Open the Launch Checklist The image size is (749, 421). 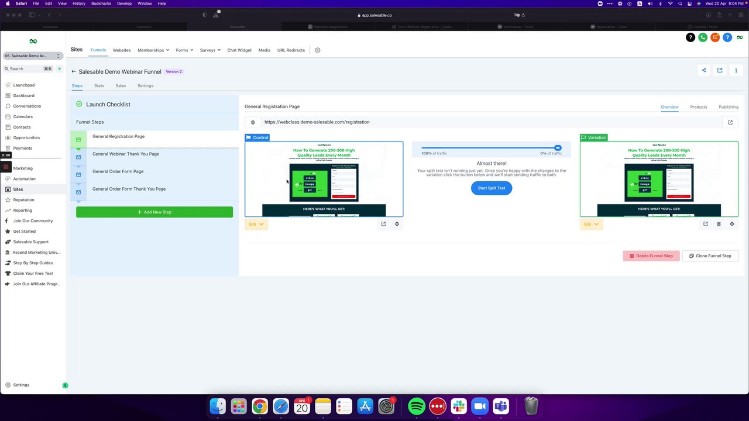(108, 105)
